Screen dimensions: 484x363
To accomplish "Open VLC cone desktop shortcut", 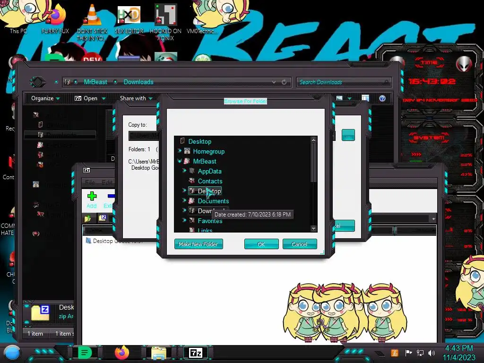I will pyautogui.click(x=92, y=22).
